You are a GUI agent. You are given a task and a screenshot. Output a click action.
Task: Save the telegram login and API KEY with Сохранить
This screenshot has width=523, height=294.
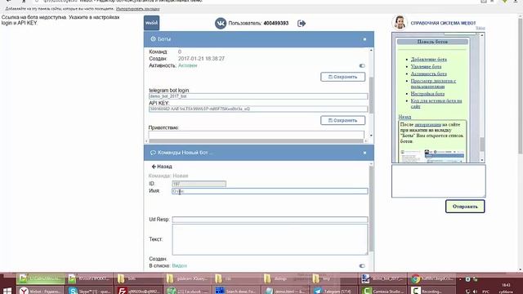point(342,120)
